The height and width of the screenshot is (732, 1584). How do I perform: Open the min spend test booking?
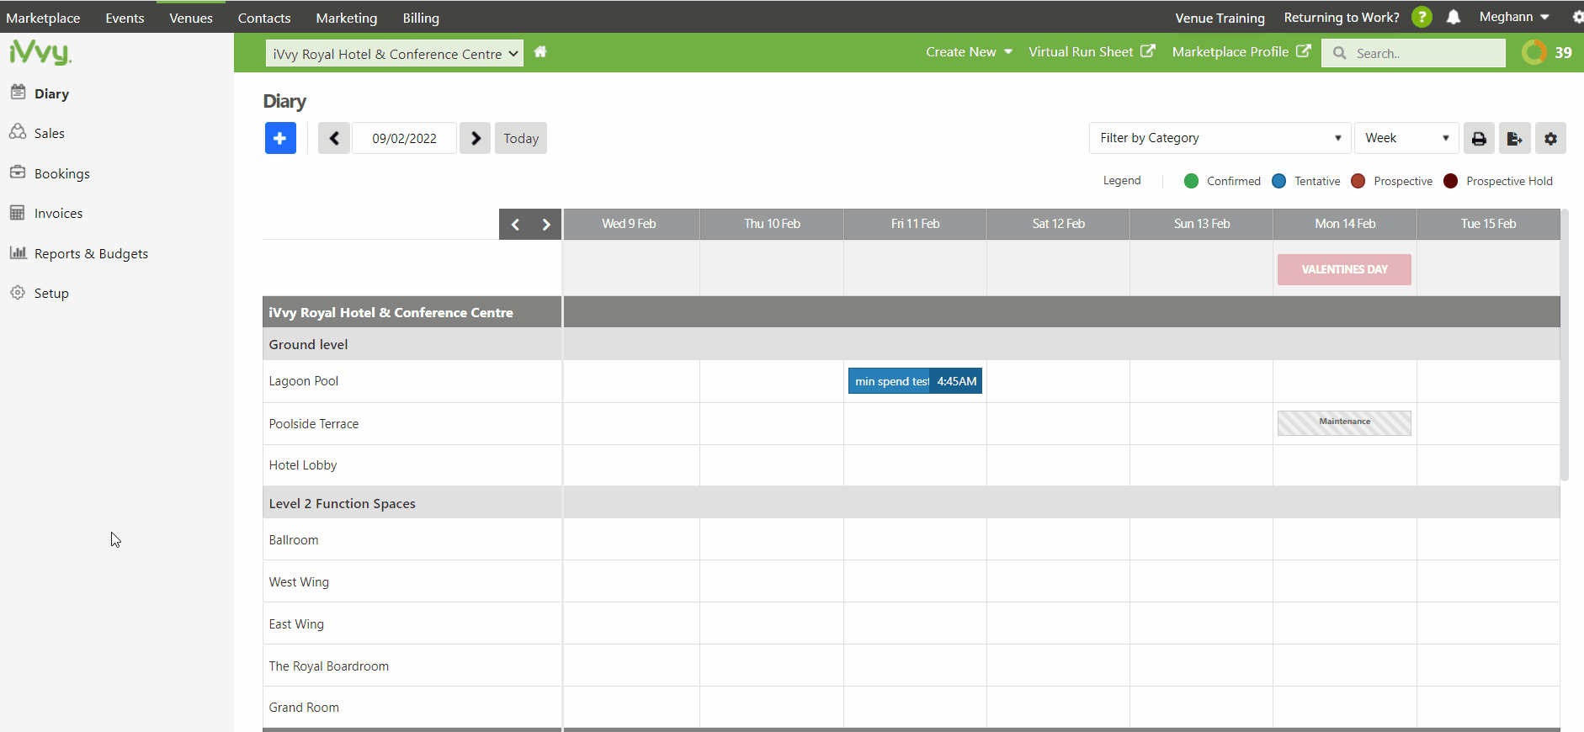pos(915,381)
